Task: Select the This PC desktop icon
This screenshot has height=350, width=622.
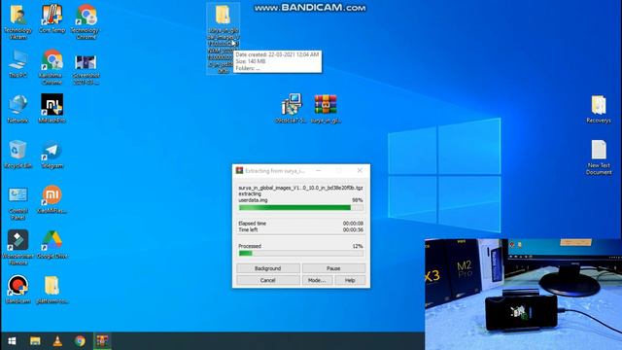Action: 17,63
